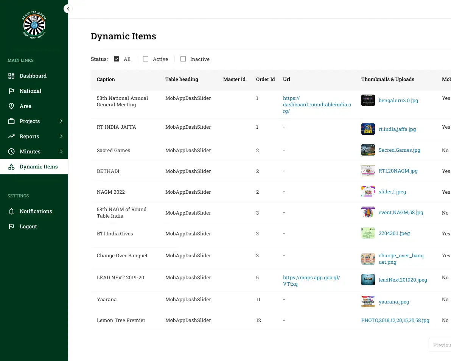The width and height of the screenshot is (451, 361).
Task: Select the RTI India Gives caption
Action: [x=115, y=233]
